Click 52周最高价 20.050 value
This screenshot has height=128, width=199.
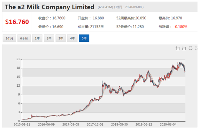coord(131,18)
